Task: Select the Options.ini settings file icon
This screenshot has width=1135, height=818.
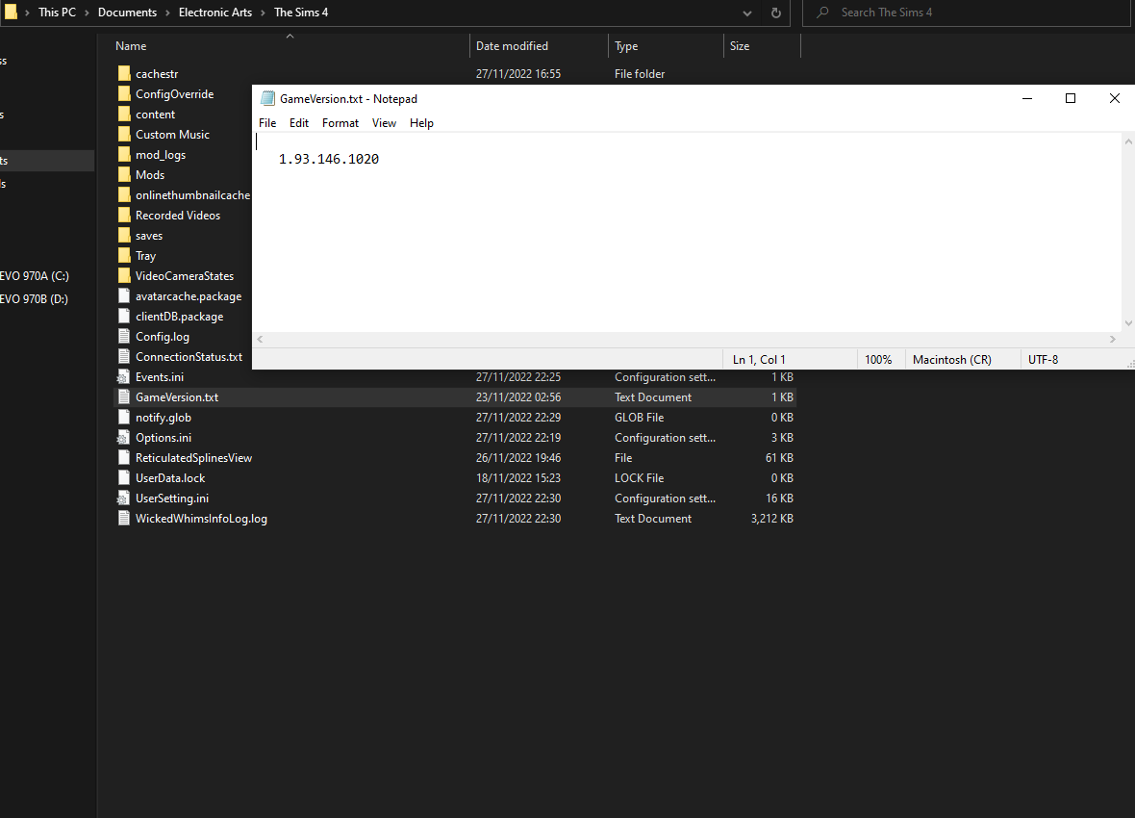Action: 124,438
